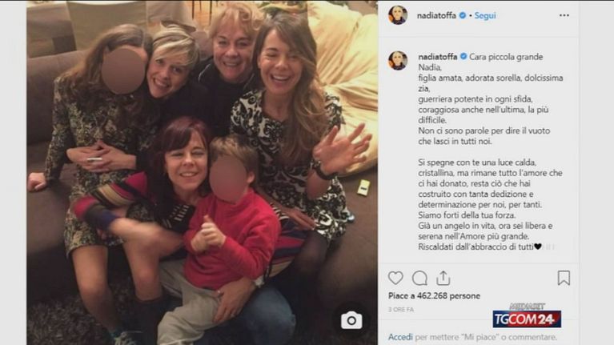Click the "3 ORE FA" timestamp
The height and width of the screenshot is (345, 614).
pos(402,309)
